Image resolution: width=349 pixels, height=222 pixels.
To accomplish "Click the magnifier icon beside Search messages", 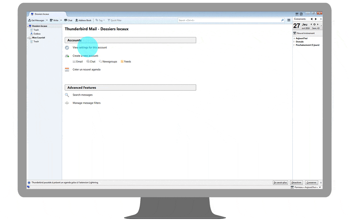I will [67, 95].
